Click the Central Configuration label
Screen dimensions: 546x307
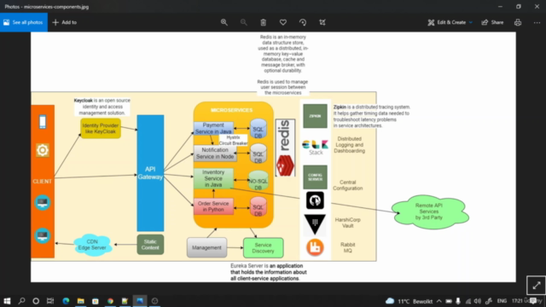(347, 185)
